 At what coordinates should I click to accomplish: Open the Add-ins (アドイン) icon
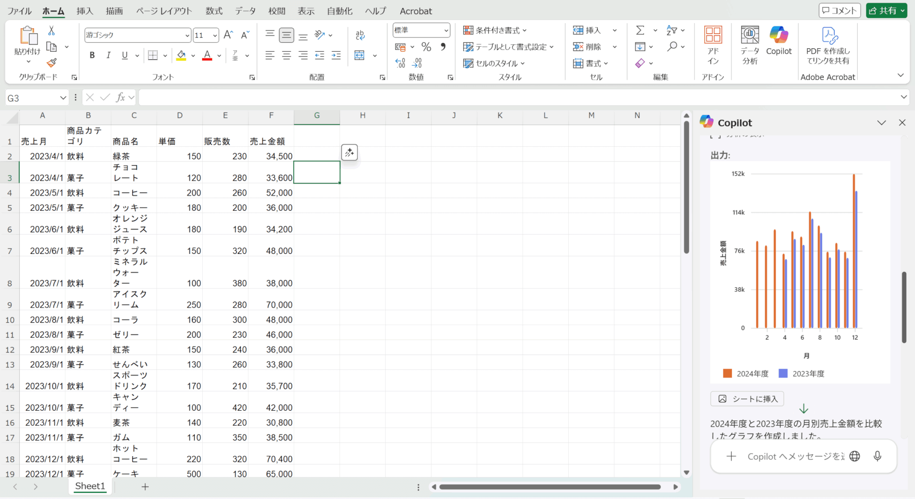point(713,45)
